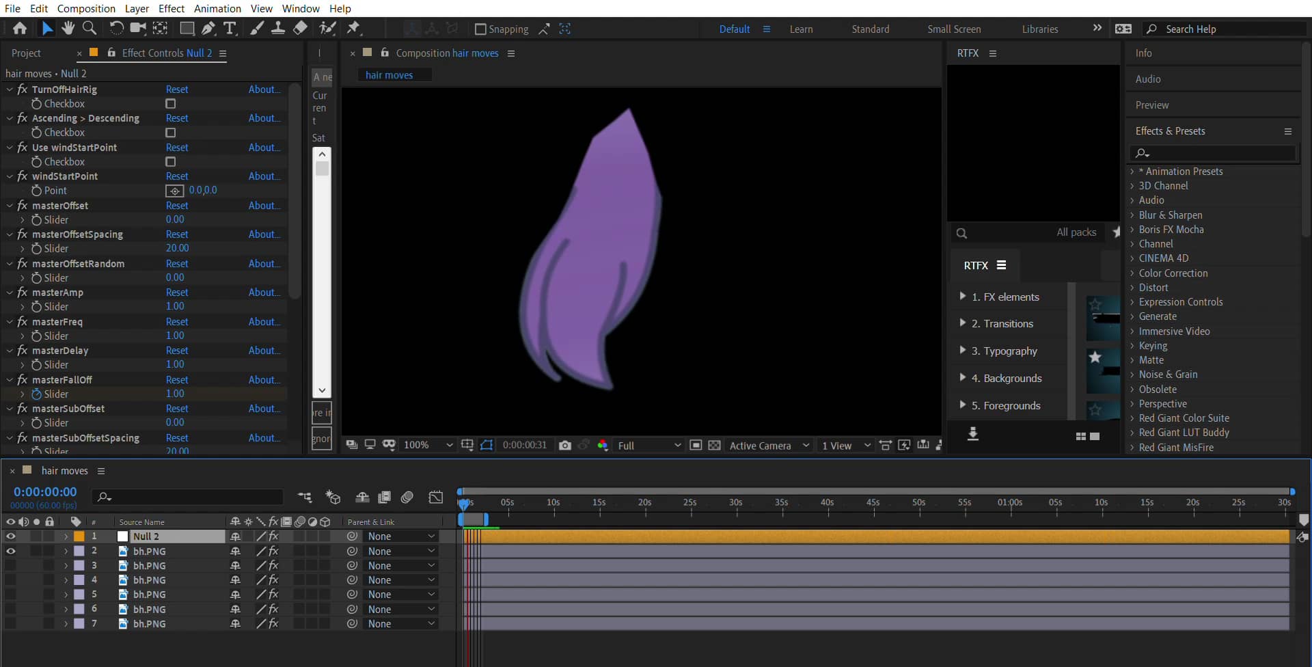Click About link next to masterAmp

click(264, 292)
